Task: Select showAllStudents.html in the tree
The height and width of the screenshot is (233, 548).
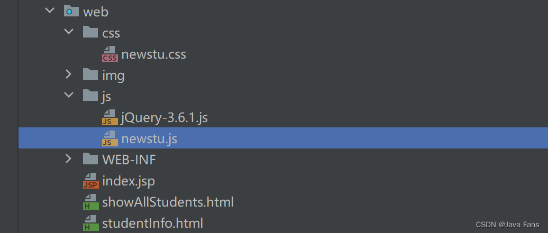Action: tap(168, 202)
